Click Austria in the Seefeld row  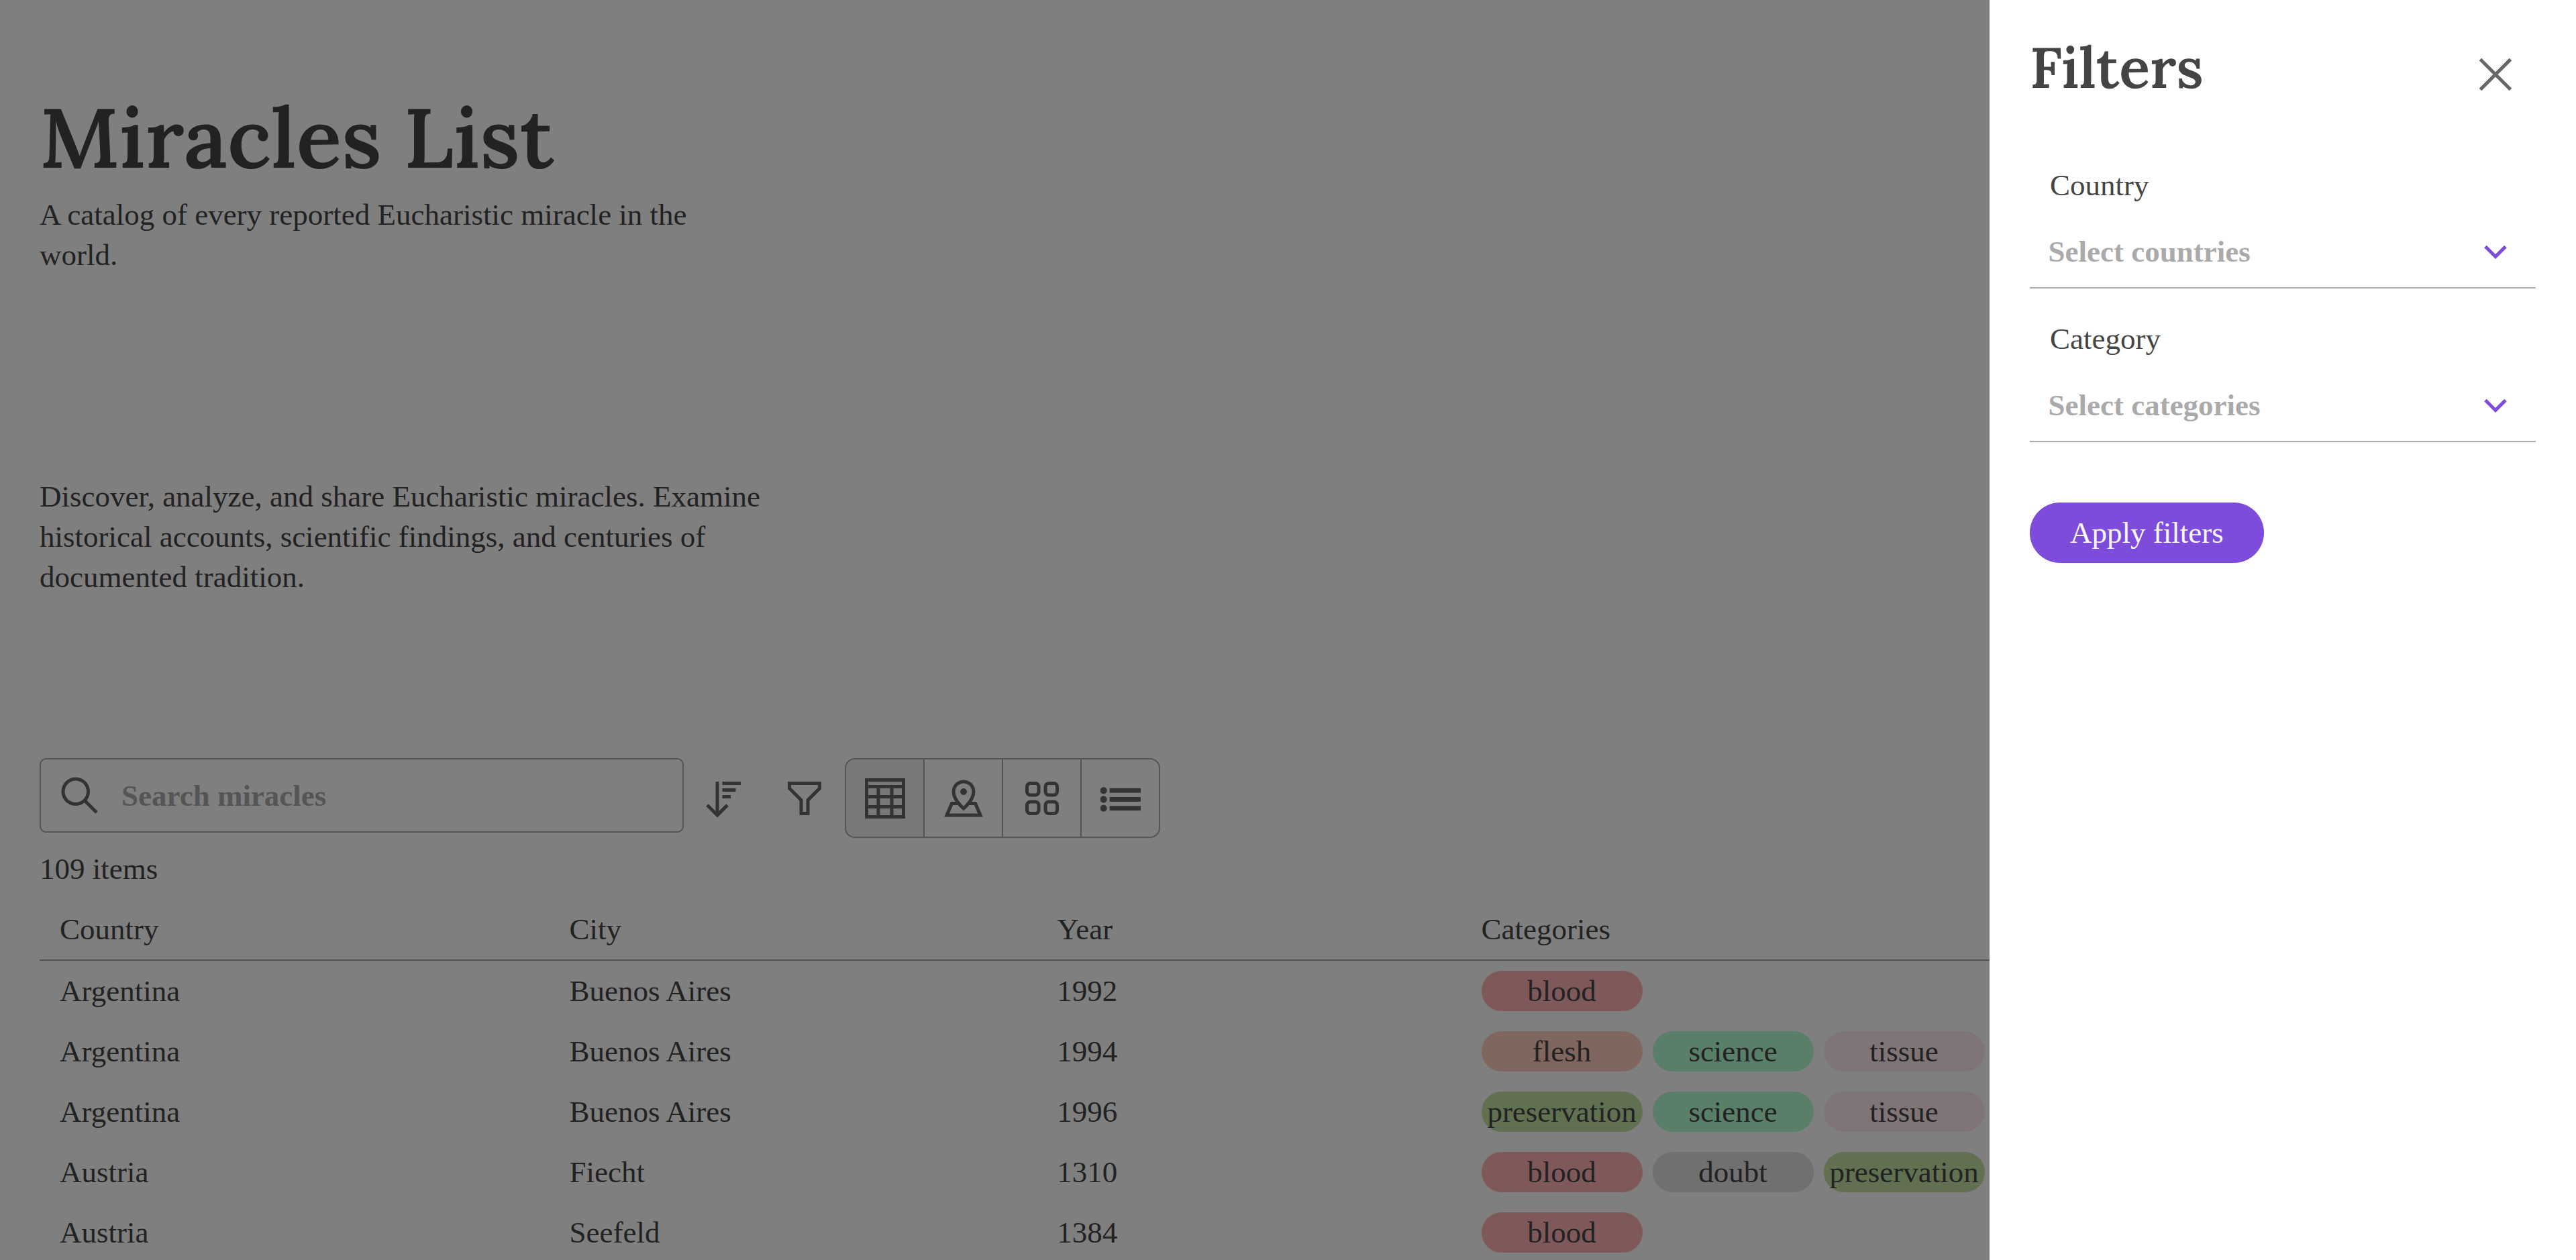coord(104,1232)
